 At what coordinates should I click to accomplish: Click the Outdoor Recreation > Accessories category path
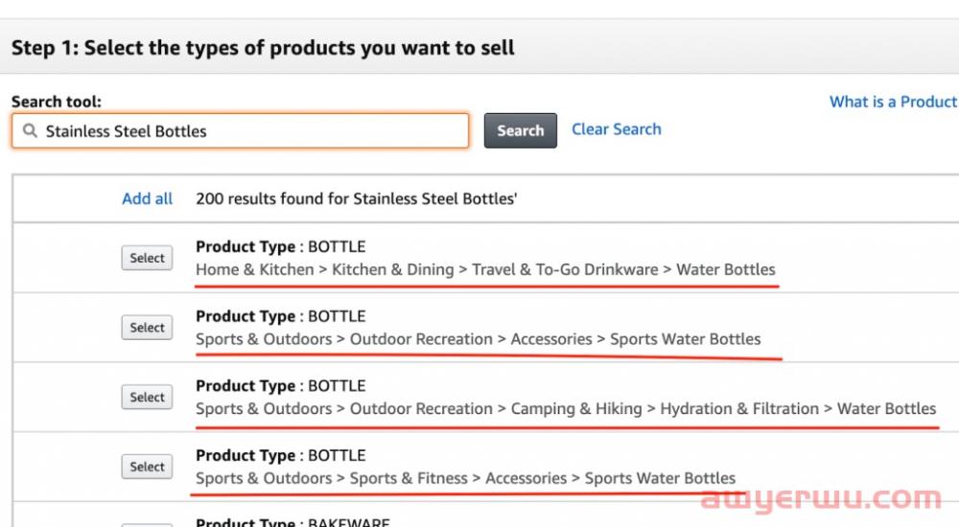point(479,339)
